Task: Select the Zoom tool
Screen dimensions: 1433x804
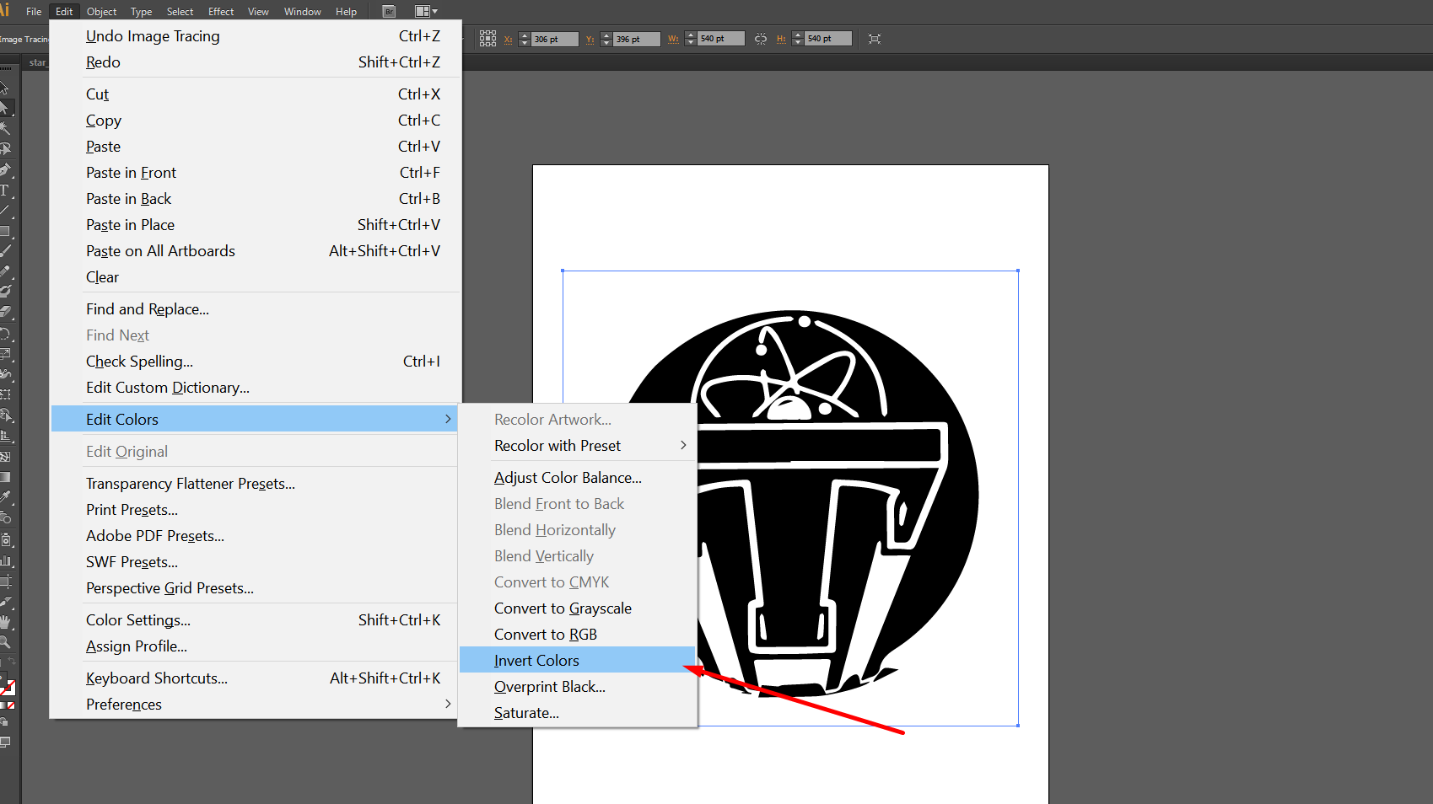Action: 5,642
